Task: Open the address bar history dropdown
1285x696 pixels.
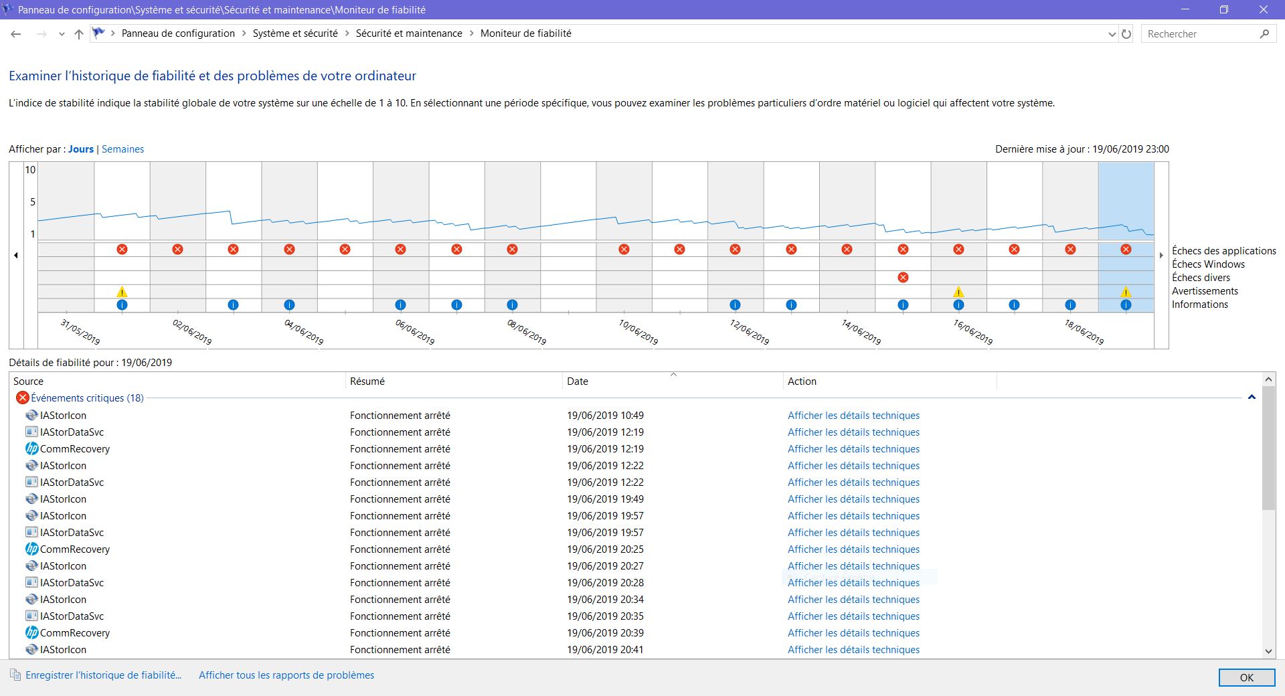Action: click(1112, 33)
